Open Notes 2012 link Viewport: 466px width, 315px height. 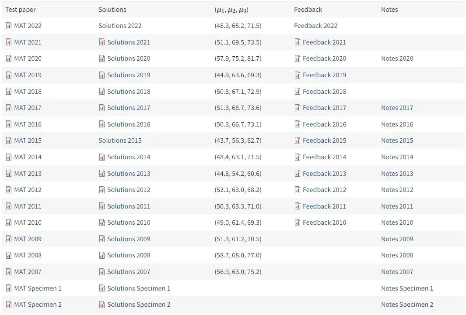(x=397, y=190)
